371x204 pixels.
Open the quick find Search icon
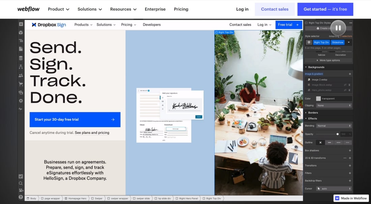pyautogui.click(x=21, y=183)
